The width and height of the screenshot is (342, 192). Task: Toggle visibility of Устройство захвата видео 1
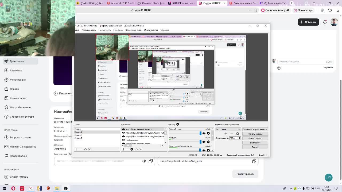(x=123, y=129)
